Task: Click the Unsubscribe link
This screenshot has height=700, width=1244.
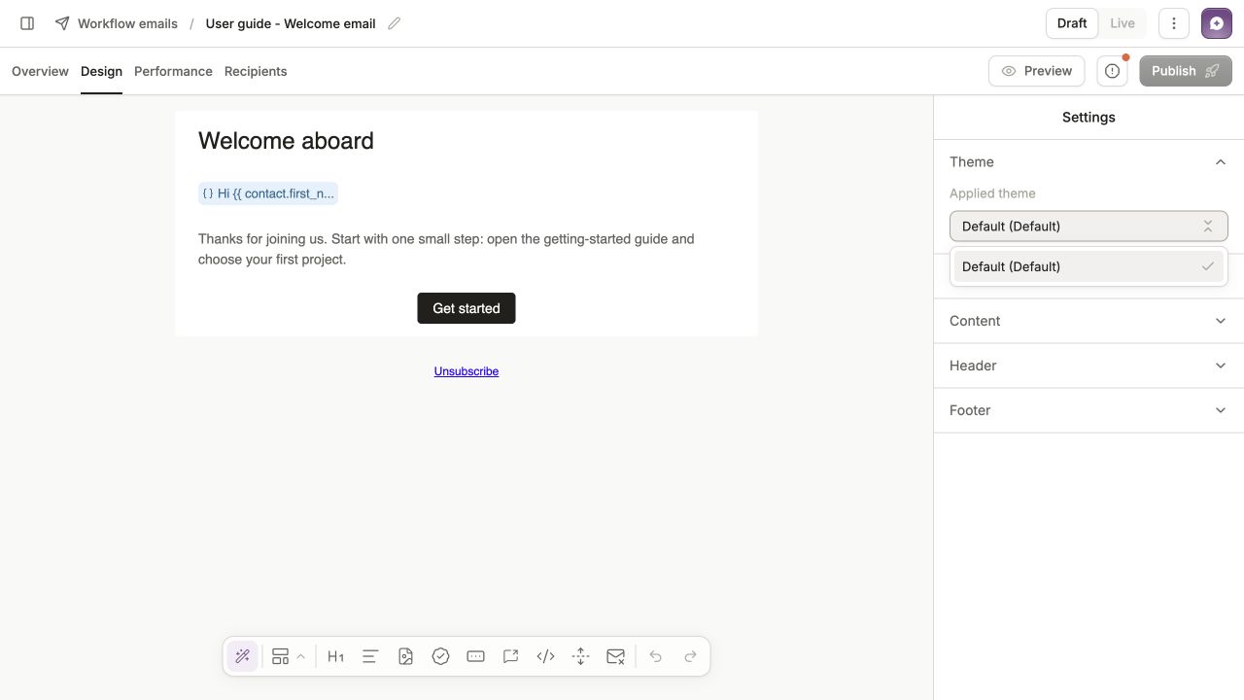Action: tap(466, 371)
